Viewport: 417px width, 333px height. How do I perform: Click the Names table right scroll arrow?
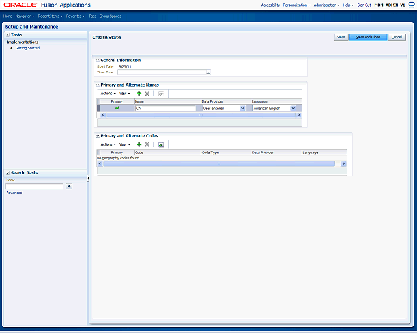298,115
